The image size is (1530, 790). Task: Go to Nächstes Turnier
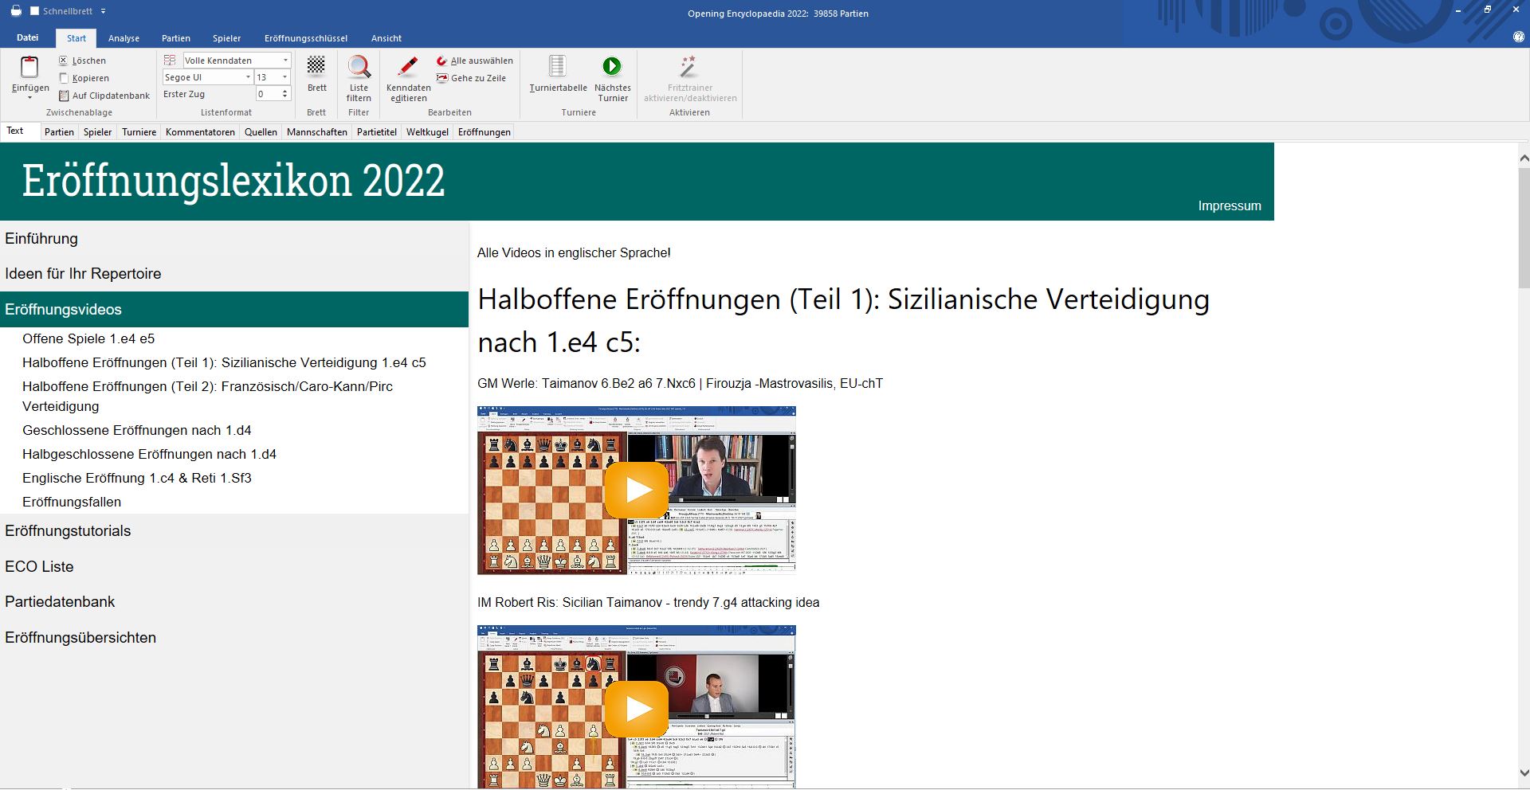click(612, 67)
